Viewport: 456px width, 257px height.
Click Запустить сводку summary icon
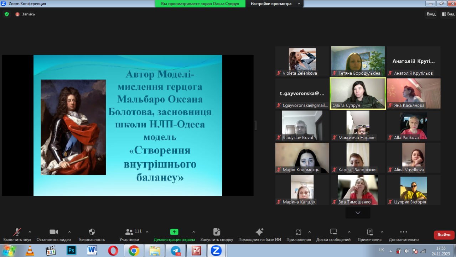click(x=217, y=232)
